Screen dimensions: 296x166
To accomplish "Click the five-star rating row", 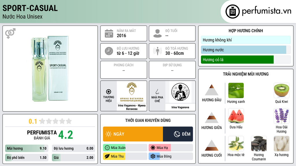I will (x=56, y=121).
